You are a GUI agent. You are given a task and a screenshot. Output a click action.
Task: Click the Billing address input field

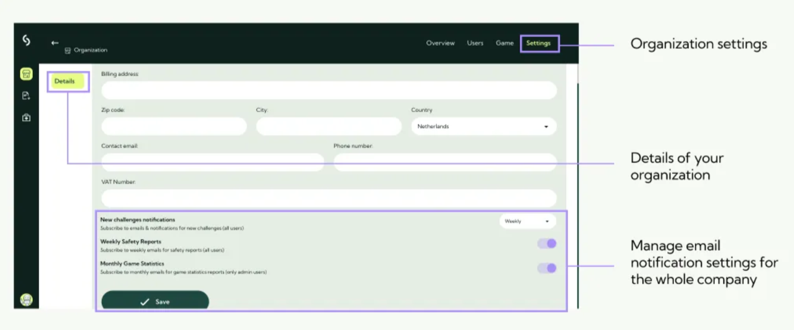point(329,90)
